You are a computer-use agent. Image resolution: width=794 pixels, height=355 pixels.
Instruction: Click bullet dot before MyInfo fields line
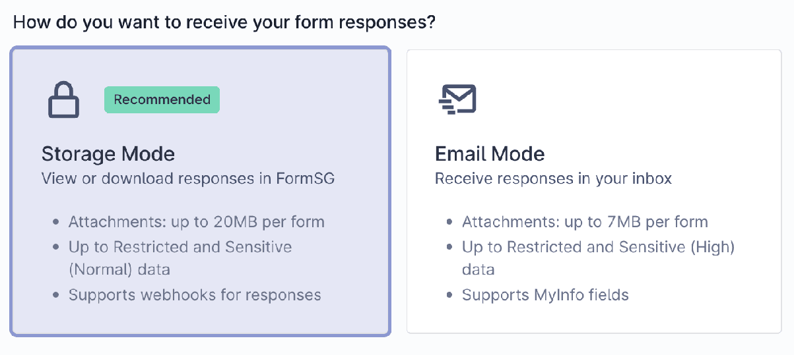(449, 295)
